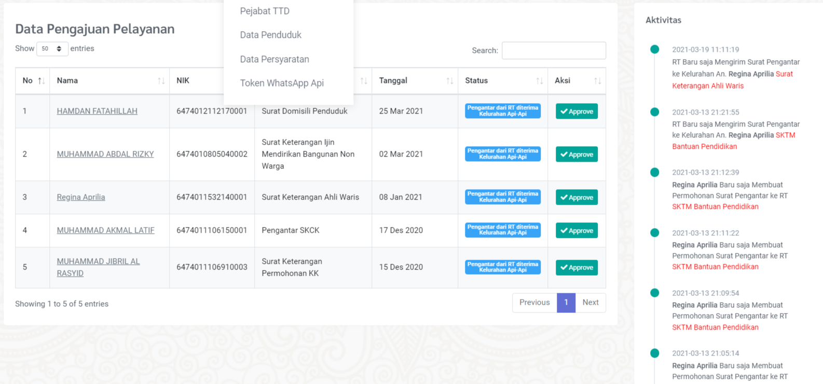
Task: Click the Aksi column sort arrows
Action: 597,81
